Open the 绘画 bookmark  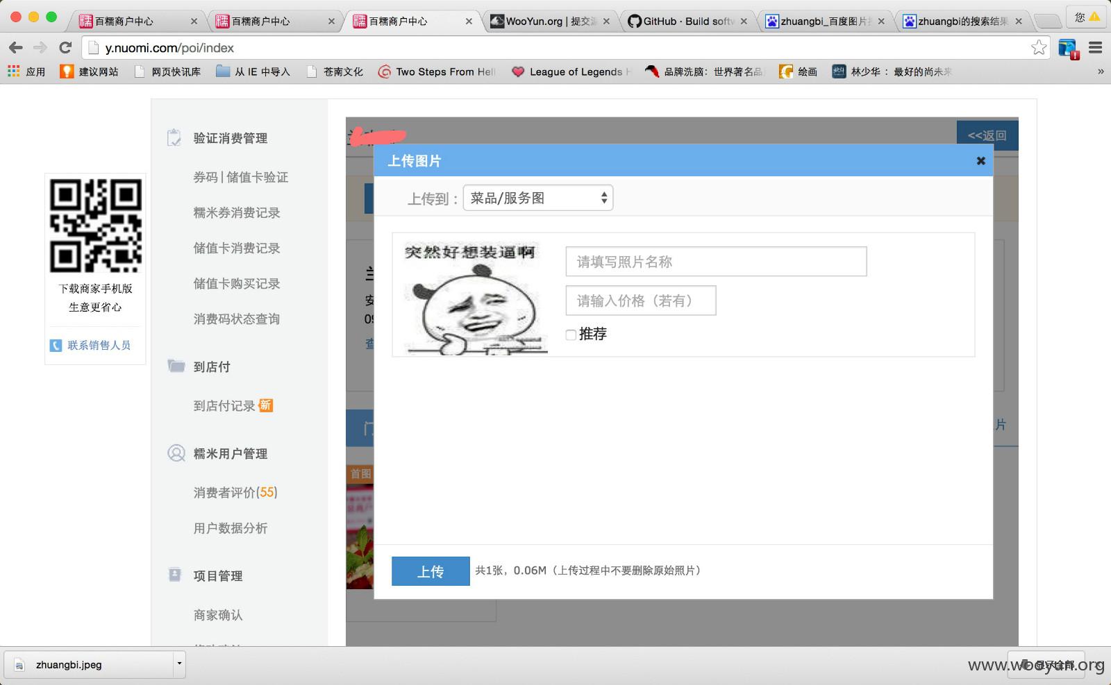pos(798,71)
